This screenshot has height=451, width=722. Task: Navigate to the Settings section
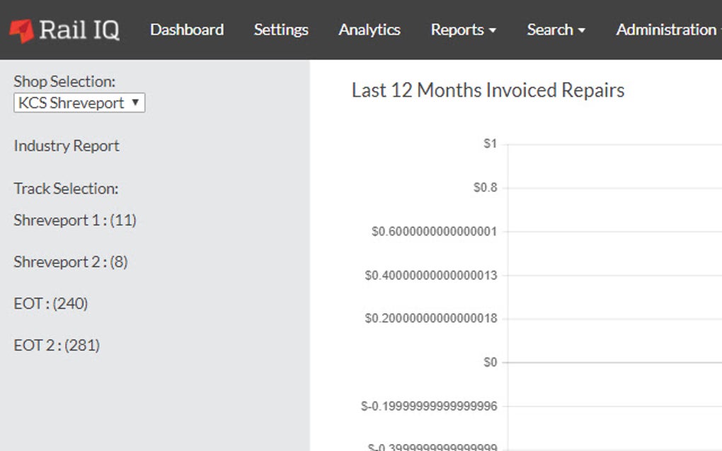click(280, 30)
